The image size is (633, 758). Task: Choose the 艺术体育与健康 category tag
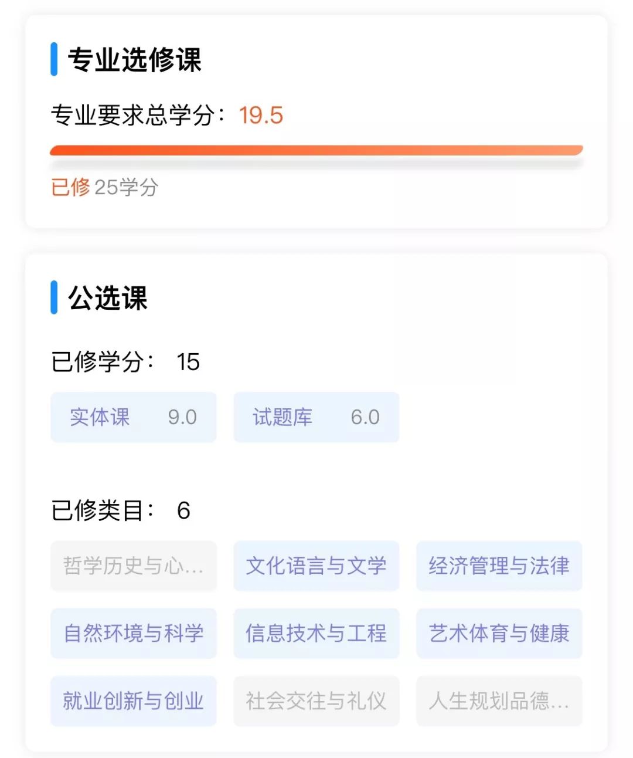coord(499,634)
